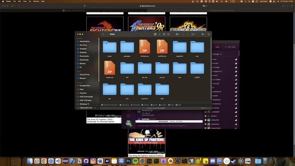Open Spotify from the Dock
This screenshot has width=295, height=166.
coord(135,161)
